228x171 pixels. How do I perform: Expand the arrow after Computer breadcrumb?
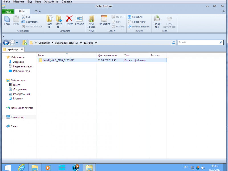pyautogui.click(x=52, y=43)
